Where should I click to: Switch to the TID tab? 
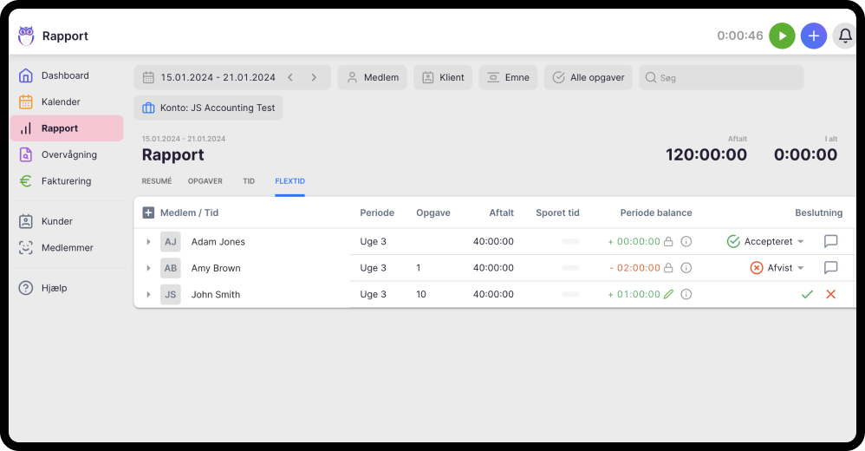249,181
